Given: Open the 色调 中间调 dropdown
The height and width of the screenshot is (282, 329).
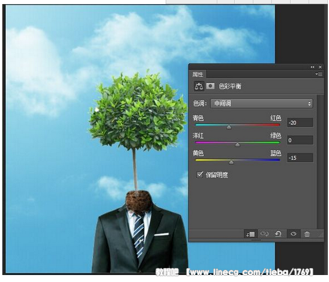Looking at the screenshot, I should (262, 103).
